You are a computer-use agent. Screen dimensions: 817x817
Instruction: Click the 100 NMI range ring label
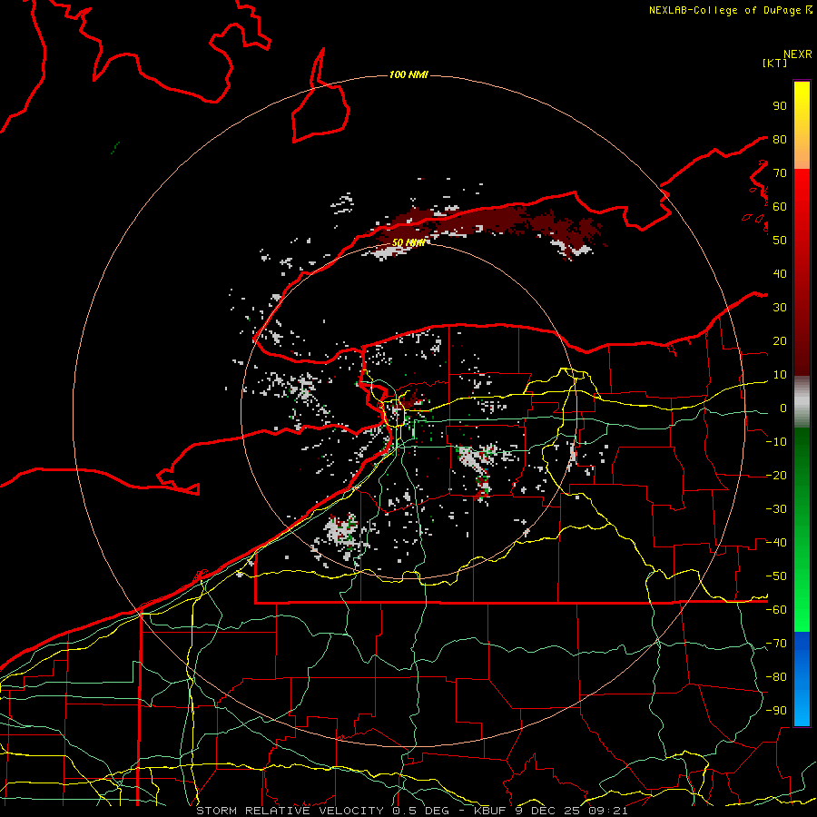(x=408, y=75)
